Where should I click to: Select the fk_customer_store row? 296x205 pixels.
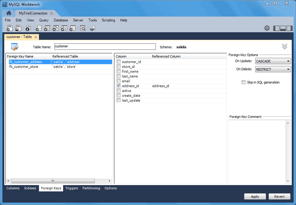click(x=59, y=67)
